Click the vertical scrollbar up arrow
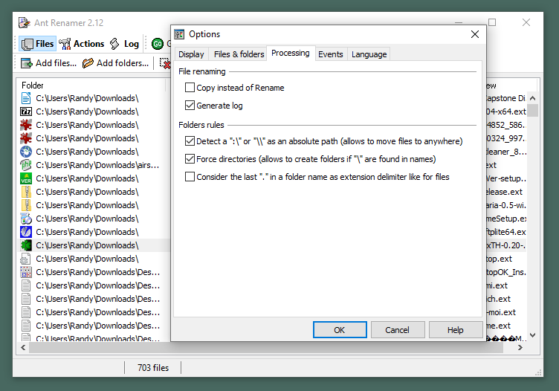Viewport: 559px width, 391px height. [x=533, y=98]
